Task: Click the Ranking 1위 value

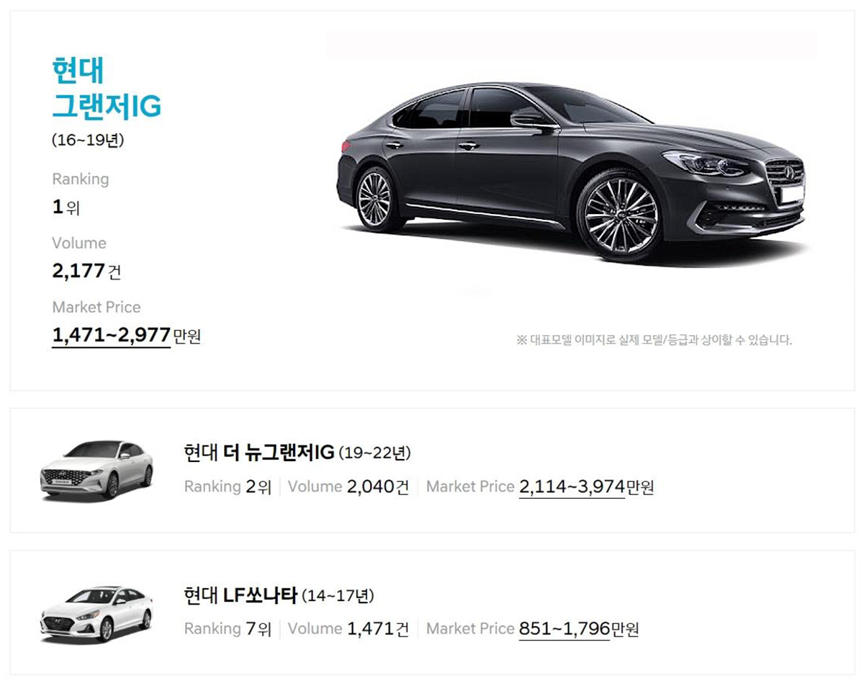Action: [x=66, y=208]
